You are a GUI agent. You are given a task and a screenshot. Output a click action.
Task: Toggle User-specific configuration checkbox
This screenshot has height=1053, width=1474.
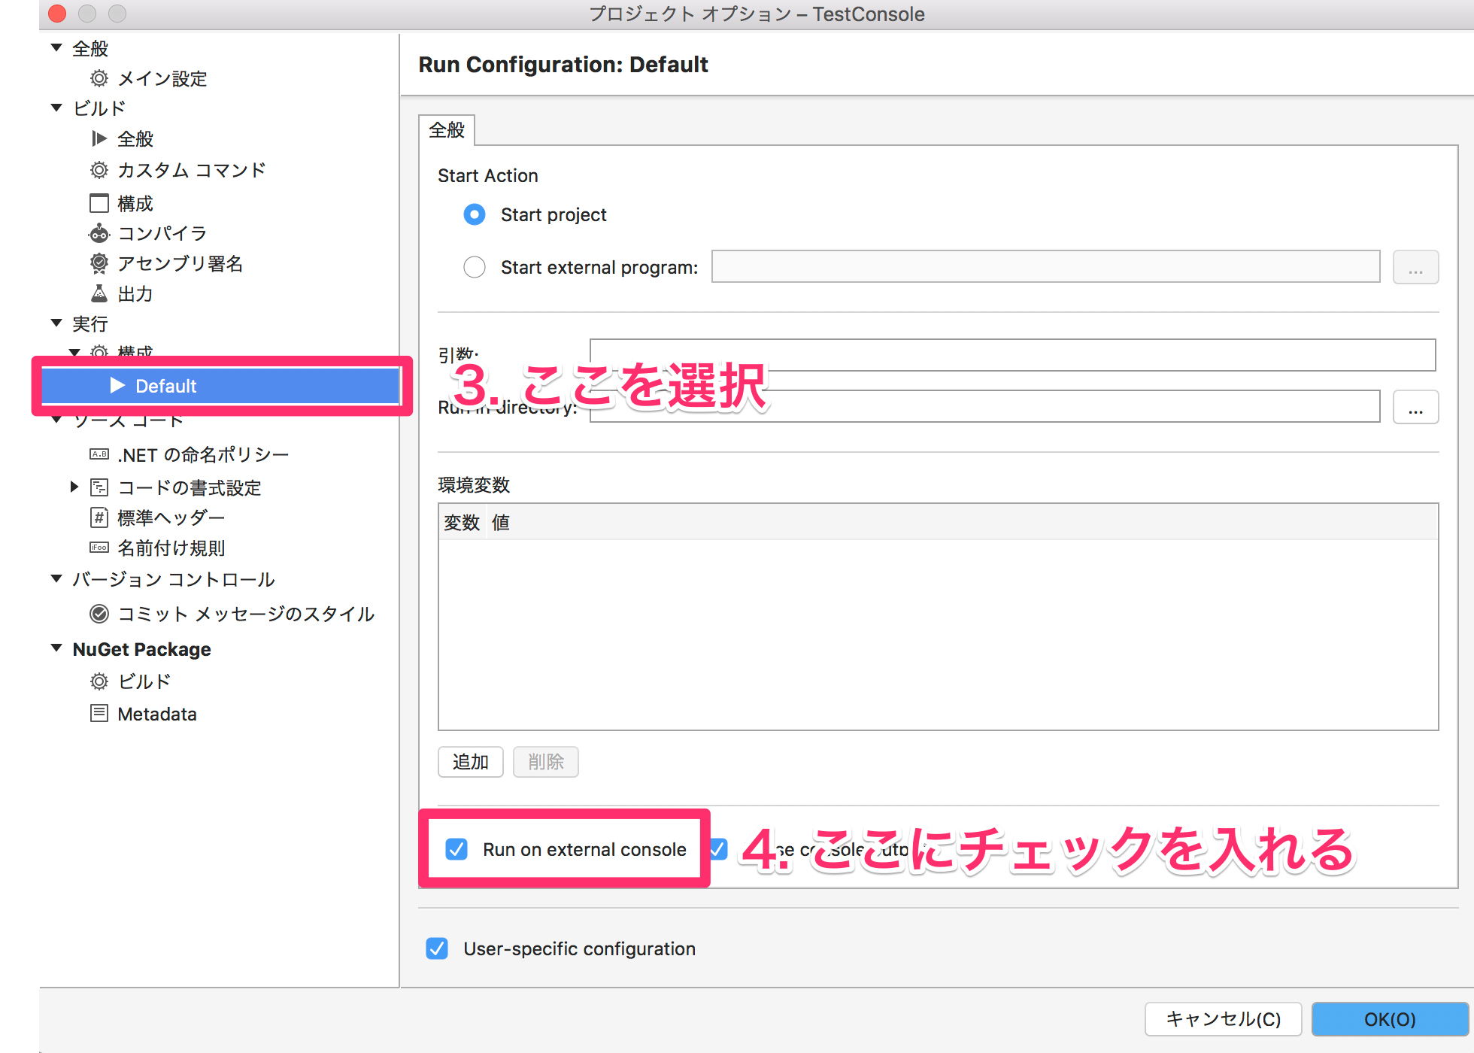(437, 948)
